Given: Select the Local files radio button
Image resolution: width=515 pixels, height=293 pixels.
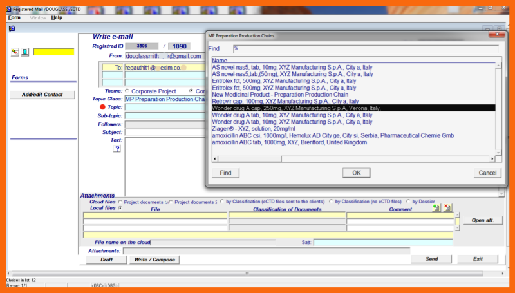Looking at the screenshot, I should 120,208.
